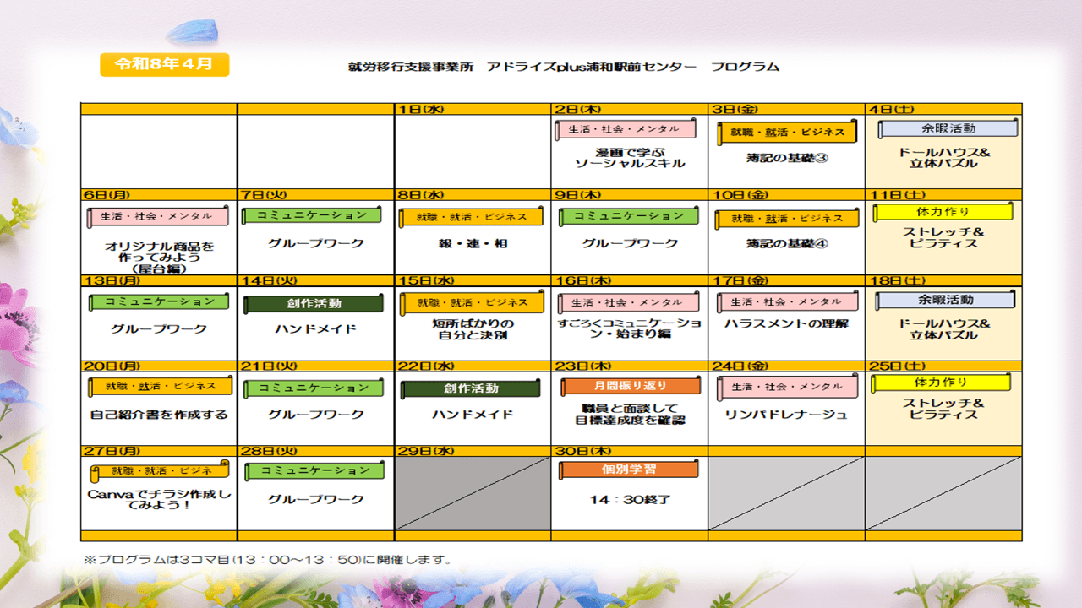Screen dimensions: 1082x608
Task: Open ハラスメントの理解 on 17日(金)
Action: [786, 324]
